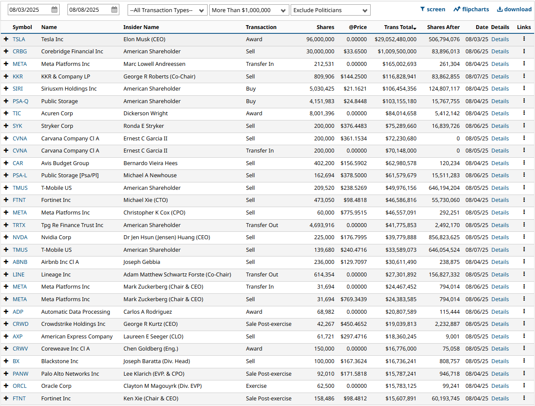
Task: Open the Exclude Politicians dropdown
Action: click(x=330, y=10)
